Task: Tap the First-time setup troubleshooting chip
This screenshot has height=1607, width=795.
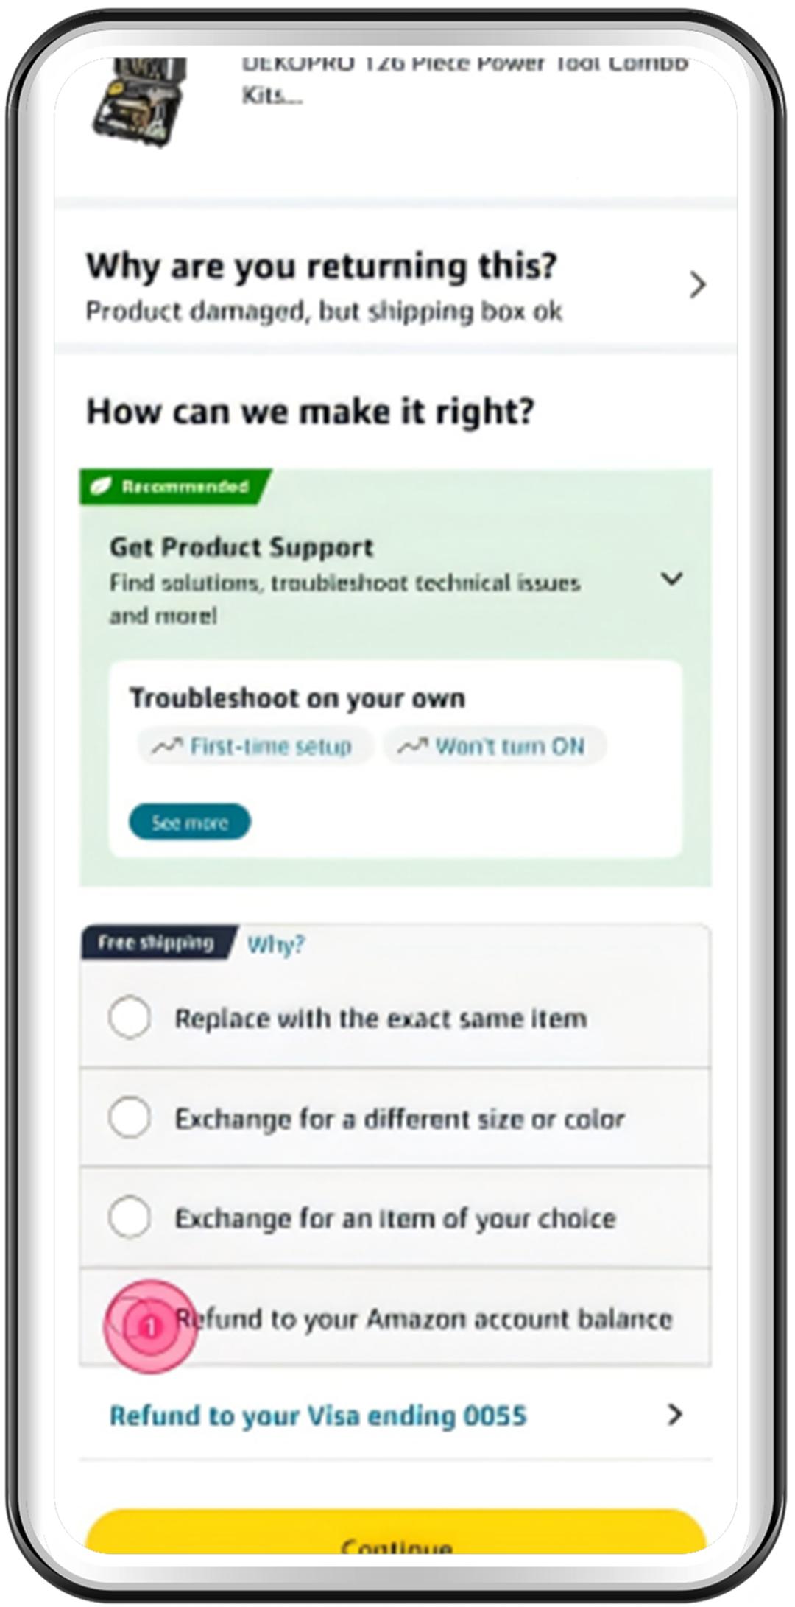Action: click(x=255, y=747)
